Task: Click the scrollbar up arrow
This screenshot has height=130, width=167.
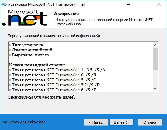Action: (x=155, y=45)
